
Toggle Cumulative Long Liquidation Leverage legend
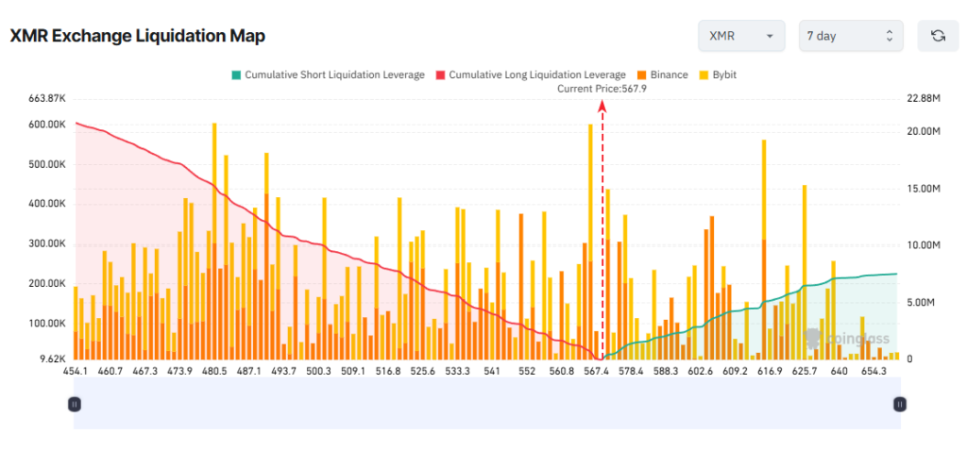point(531,75)
